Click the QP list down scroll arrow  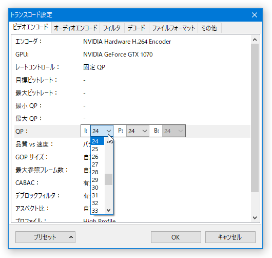click(x=109, y=210)
